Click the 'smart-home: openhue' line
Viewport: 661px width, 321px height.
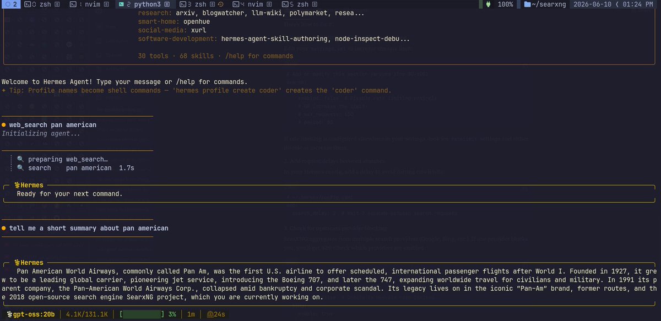coord(175,21)
